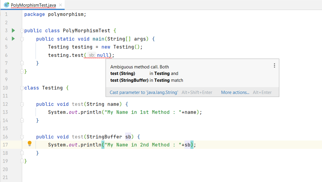Click '+name' expression on line 13
The height and width of the screenshot is (182, 322).
(x=189, y=112)
